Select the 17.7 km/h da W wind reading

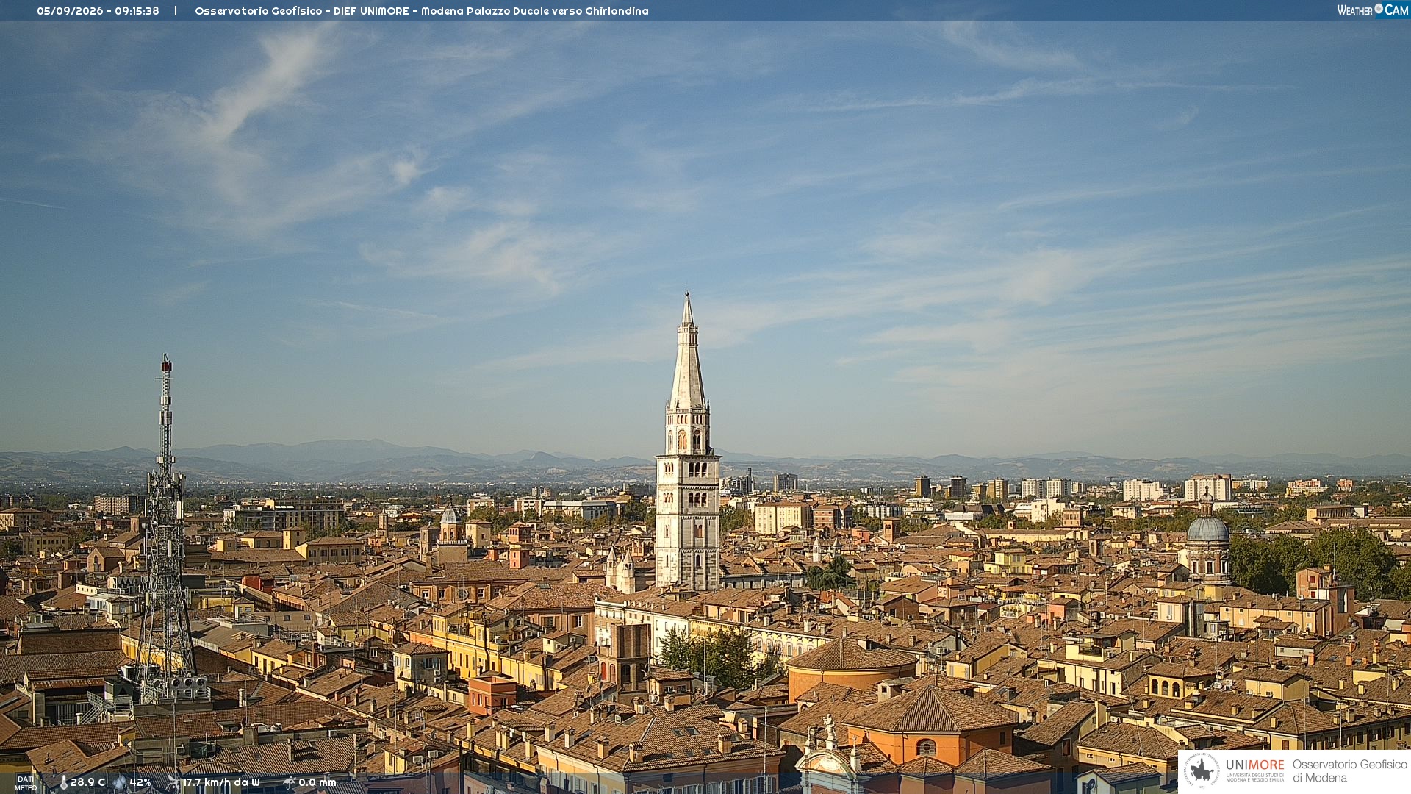[221, 783]
